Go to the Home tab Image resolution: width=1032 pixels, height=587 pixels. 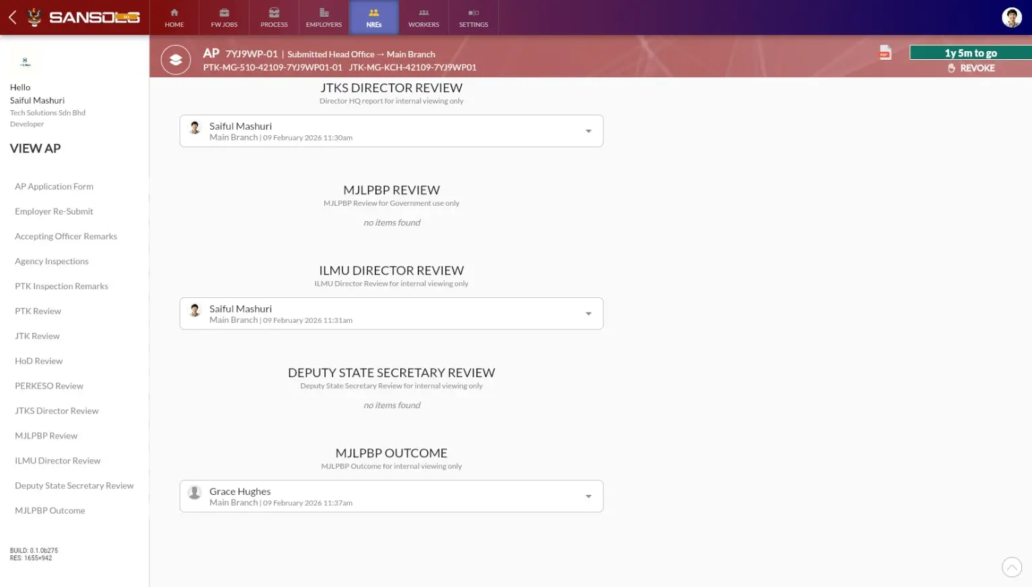point(174,17)
